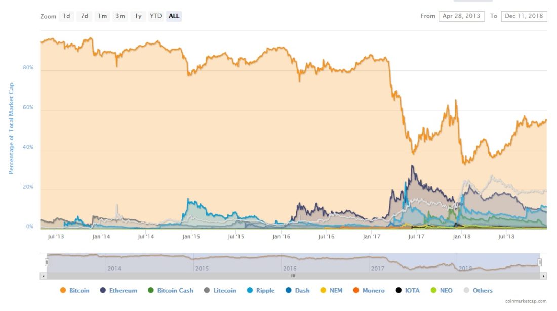The width and height of the screenshot is (557, 311).
Task: Click the navigator's left range handle
Action: pyautogui.click(x=47, y=262)
